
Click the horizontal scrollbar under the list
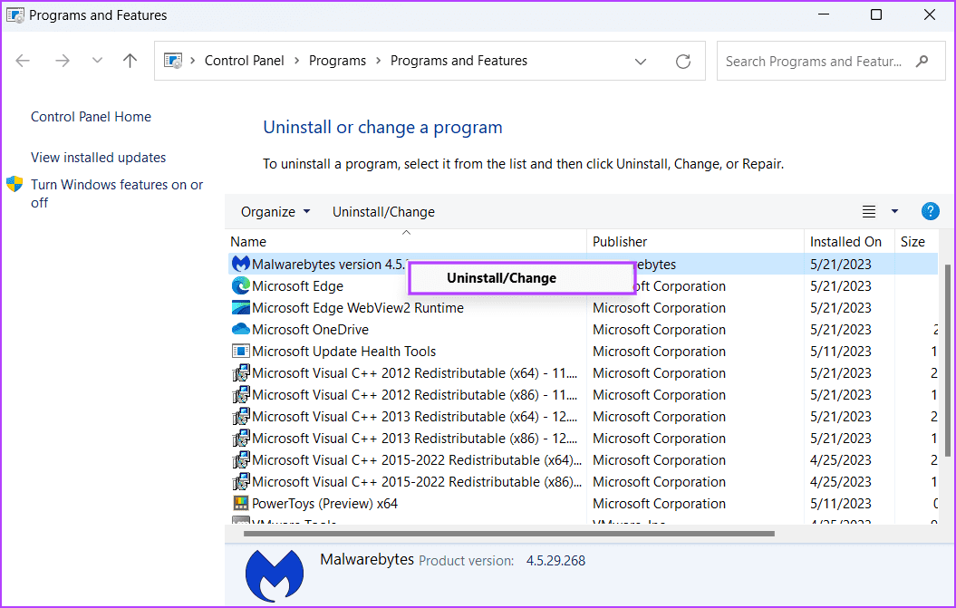pyautogui.click(x=509, y=534)
